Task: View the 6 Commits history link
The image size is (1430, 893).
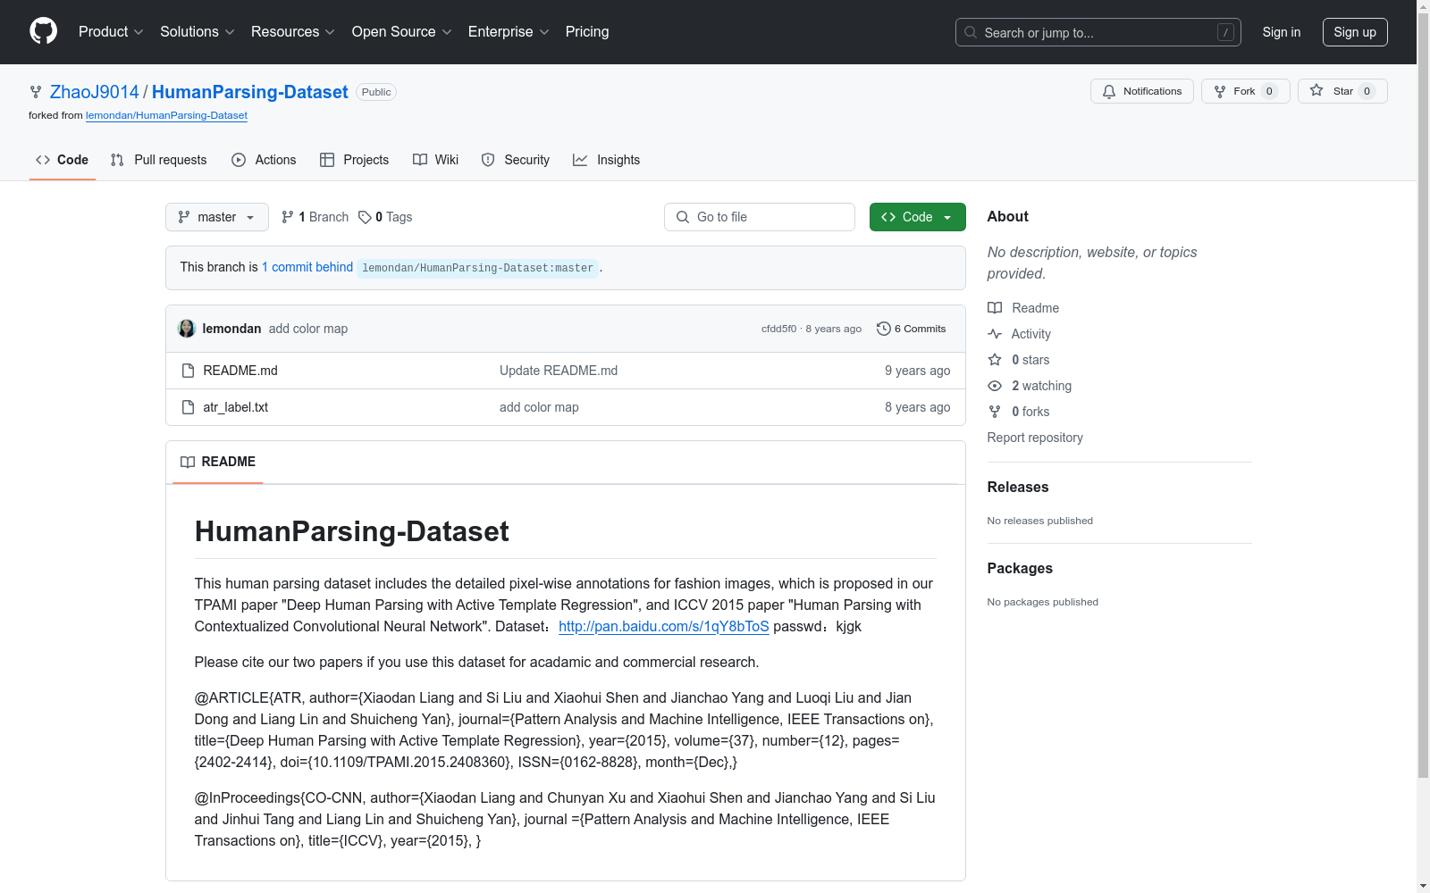Action: (x=912, y=329)
